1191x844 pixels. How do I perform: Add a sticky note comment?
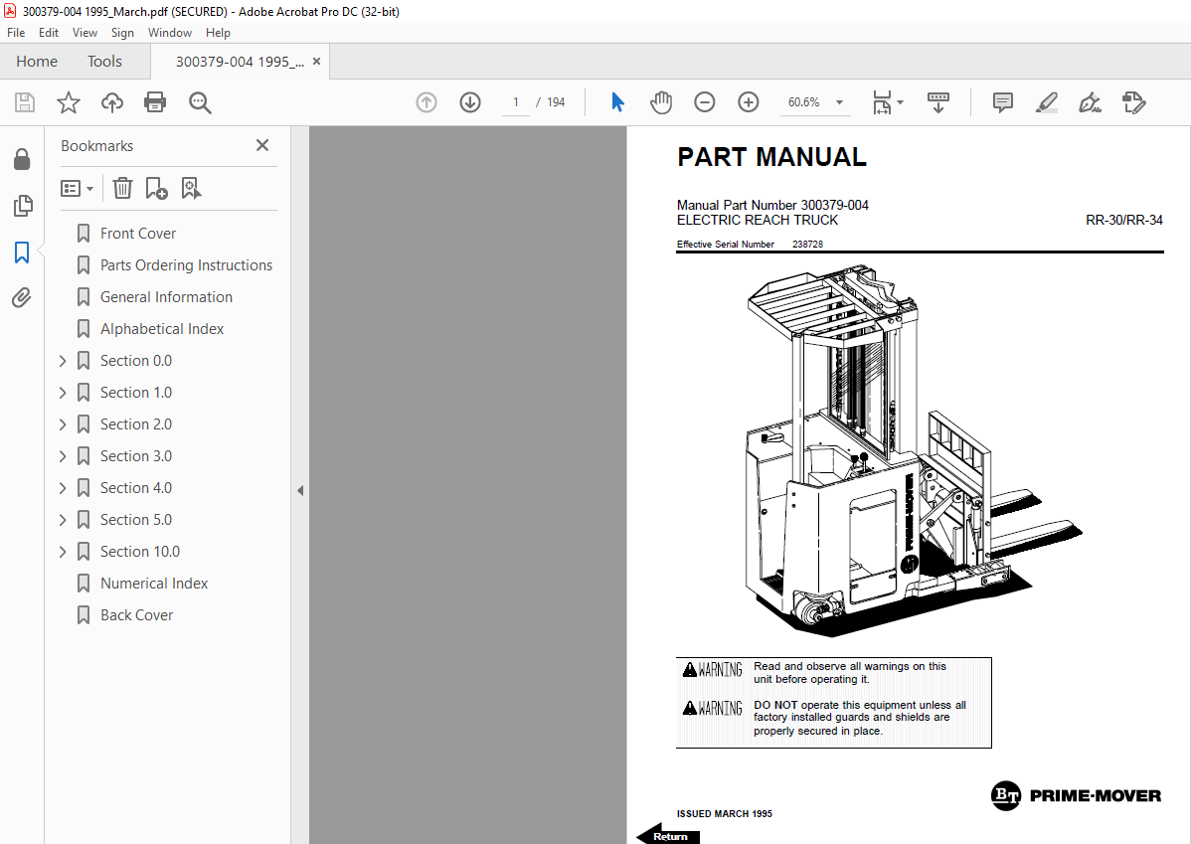click(1003, 102)
